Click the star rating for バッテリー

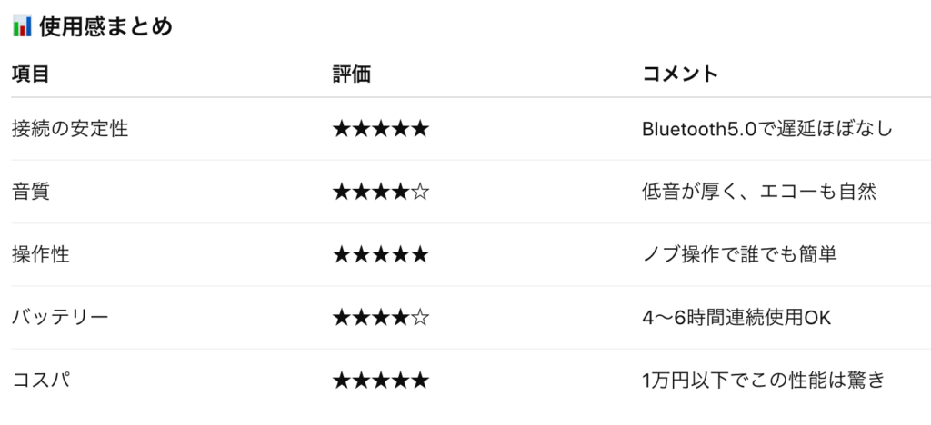coord(380,317)
